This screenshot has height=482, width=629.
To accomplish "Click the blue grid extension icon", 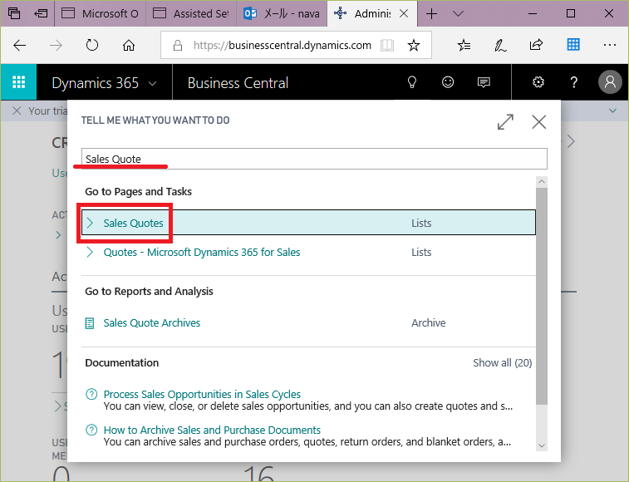I will tap(573, 45).
